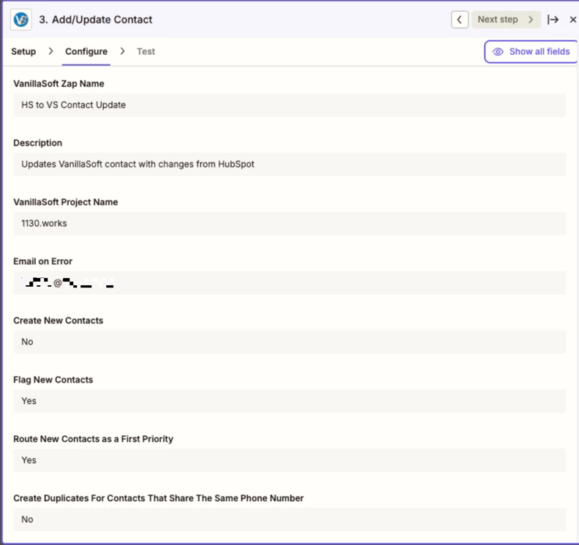Close the Add/Update Contact panel
This screenshot has width=579, height=545.
coord(572,20)
